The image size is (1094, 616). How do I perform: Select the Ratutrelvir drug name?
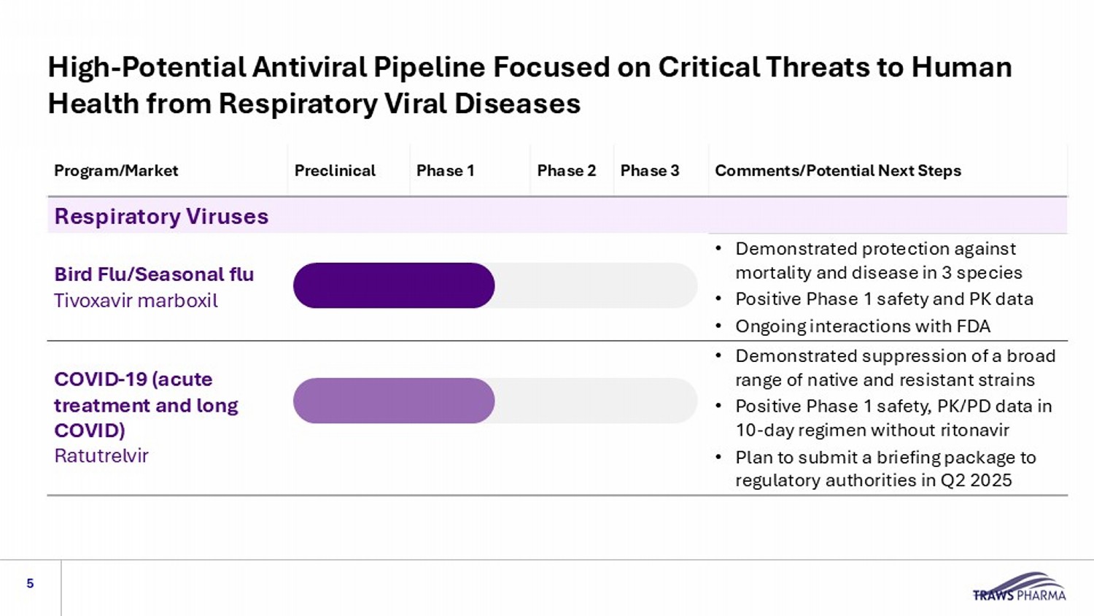point(101,456)
